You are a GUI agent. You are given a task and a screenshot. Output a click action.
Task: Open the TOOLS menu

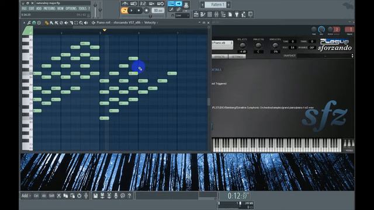pos(82,9)
